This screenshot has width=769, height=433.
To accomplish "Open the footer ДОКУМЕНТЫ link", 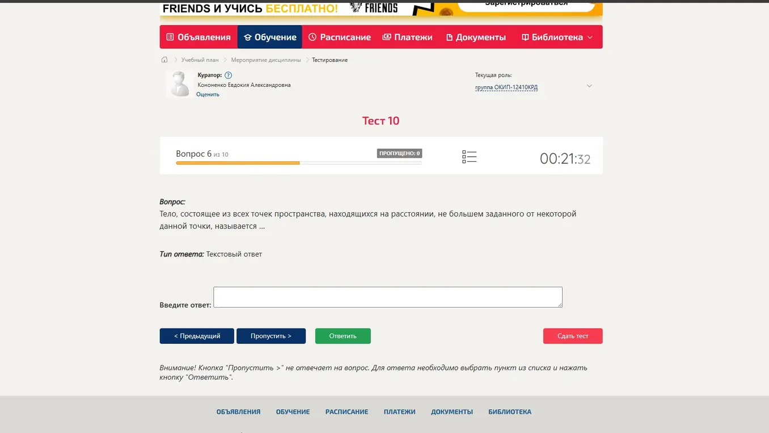I will tap(451, 412).
